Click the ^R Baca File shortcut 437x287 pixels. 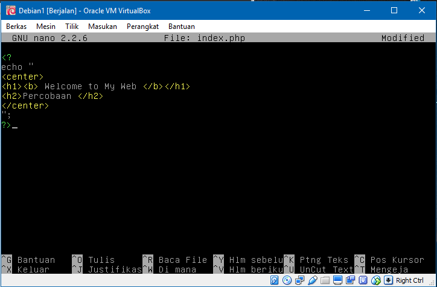[175, 260]
